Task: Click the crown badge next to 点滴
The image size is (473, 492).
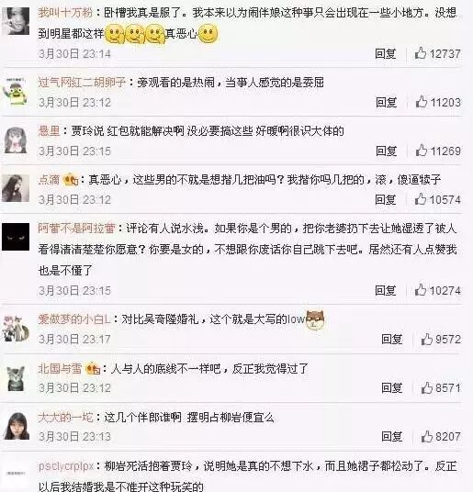Action: coord(71,180)
